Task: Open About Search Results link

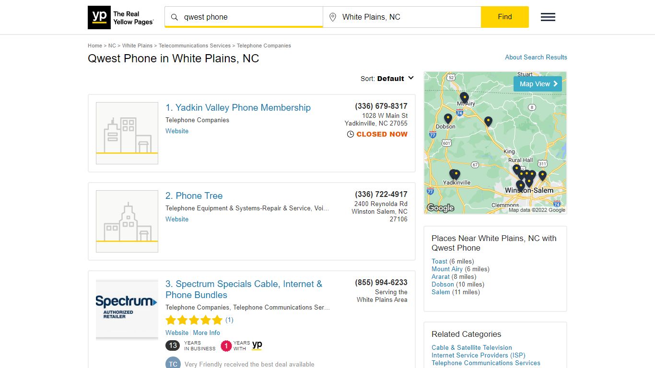Action: pyautogui.click(x=536, y=57)
